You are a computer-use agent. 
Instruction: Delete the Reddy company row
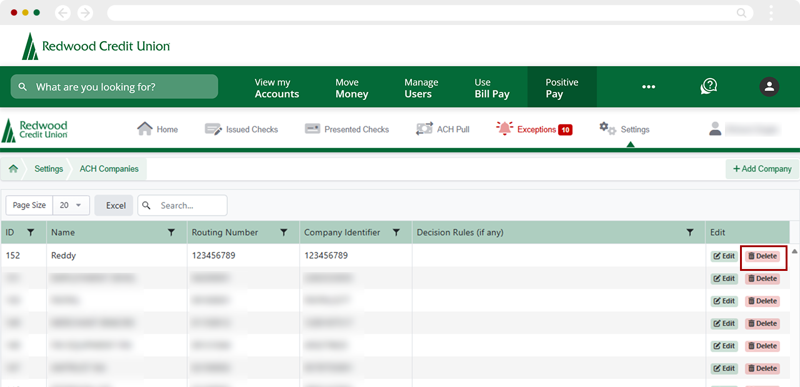click(762, 256)
